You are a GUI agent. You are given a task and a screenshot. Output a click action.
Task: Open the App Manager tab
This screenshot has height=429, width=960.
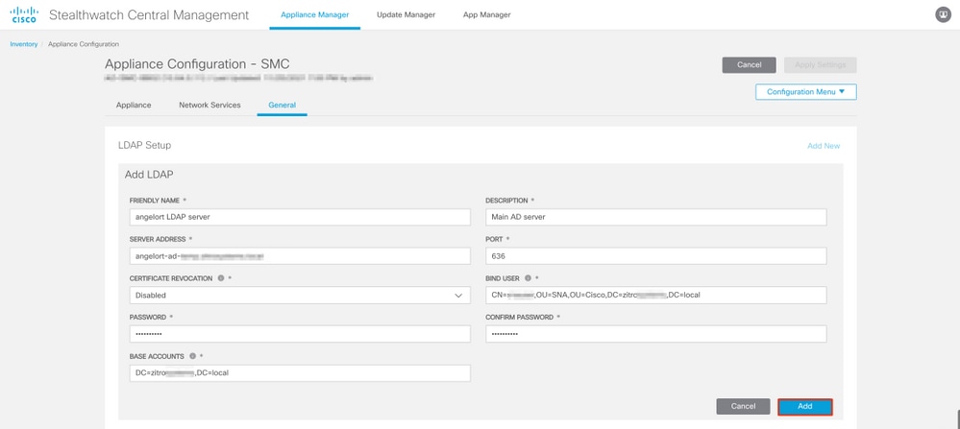(x=487, y=15)
